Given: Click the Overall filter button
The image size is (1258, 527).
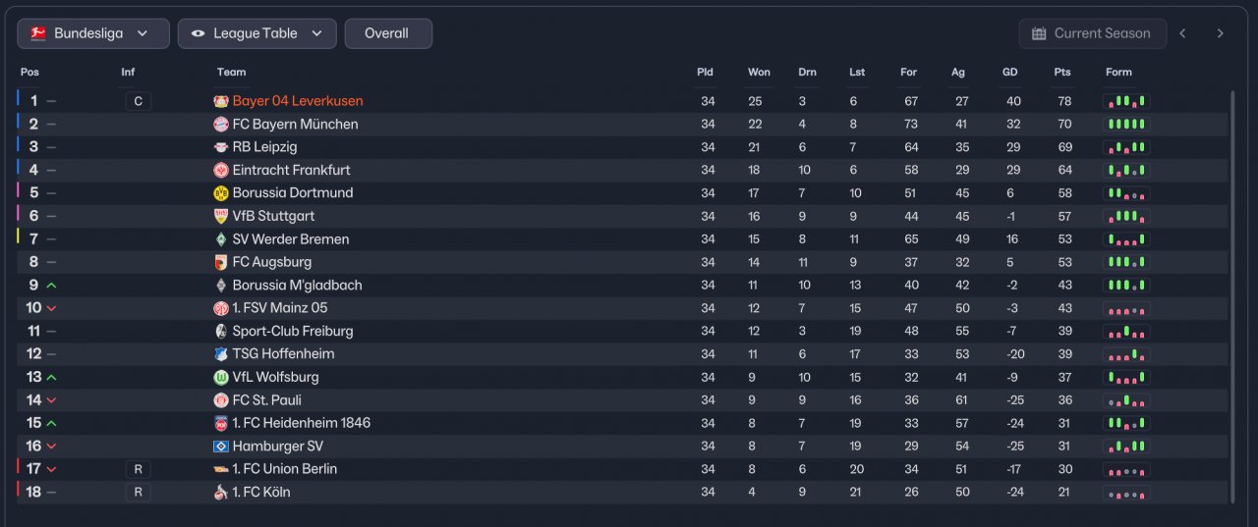Looking at the screenshot, I should 387,33.
